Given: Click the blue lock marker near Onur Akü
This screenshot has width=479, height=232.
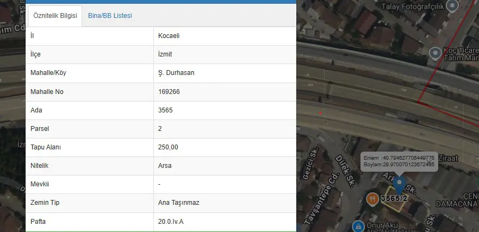Looking at the screenshot, I should click(x=358, y=226).
